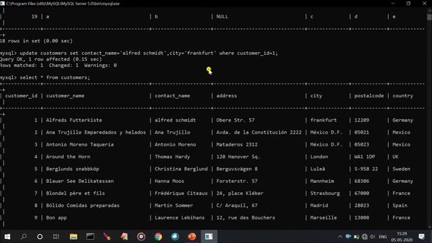Open the volume speaker tray icon
432x243 pixels.
pyautogui.click(x=373, y=237)
